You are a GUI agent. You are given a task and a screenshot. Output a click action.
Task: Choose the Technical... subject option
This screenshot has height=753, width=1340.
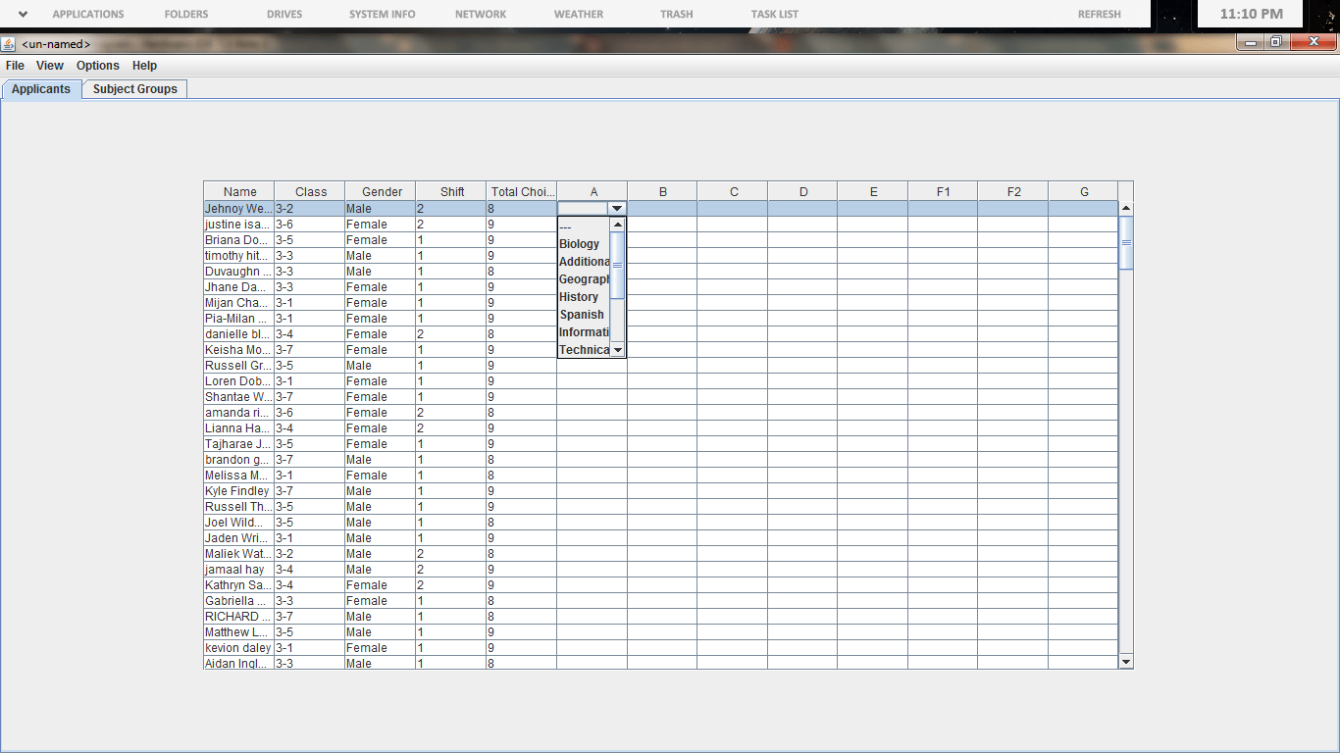pyautogui.click(x=584, y=350)
